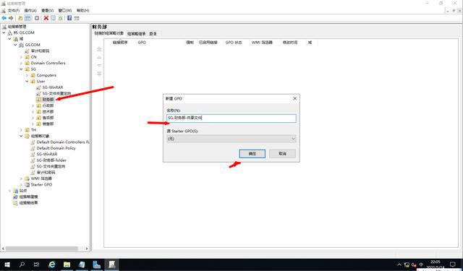
Task: Collapse the SG organizational unit
Action: [21, 69]
